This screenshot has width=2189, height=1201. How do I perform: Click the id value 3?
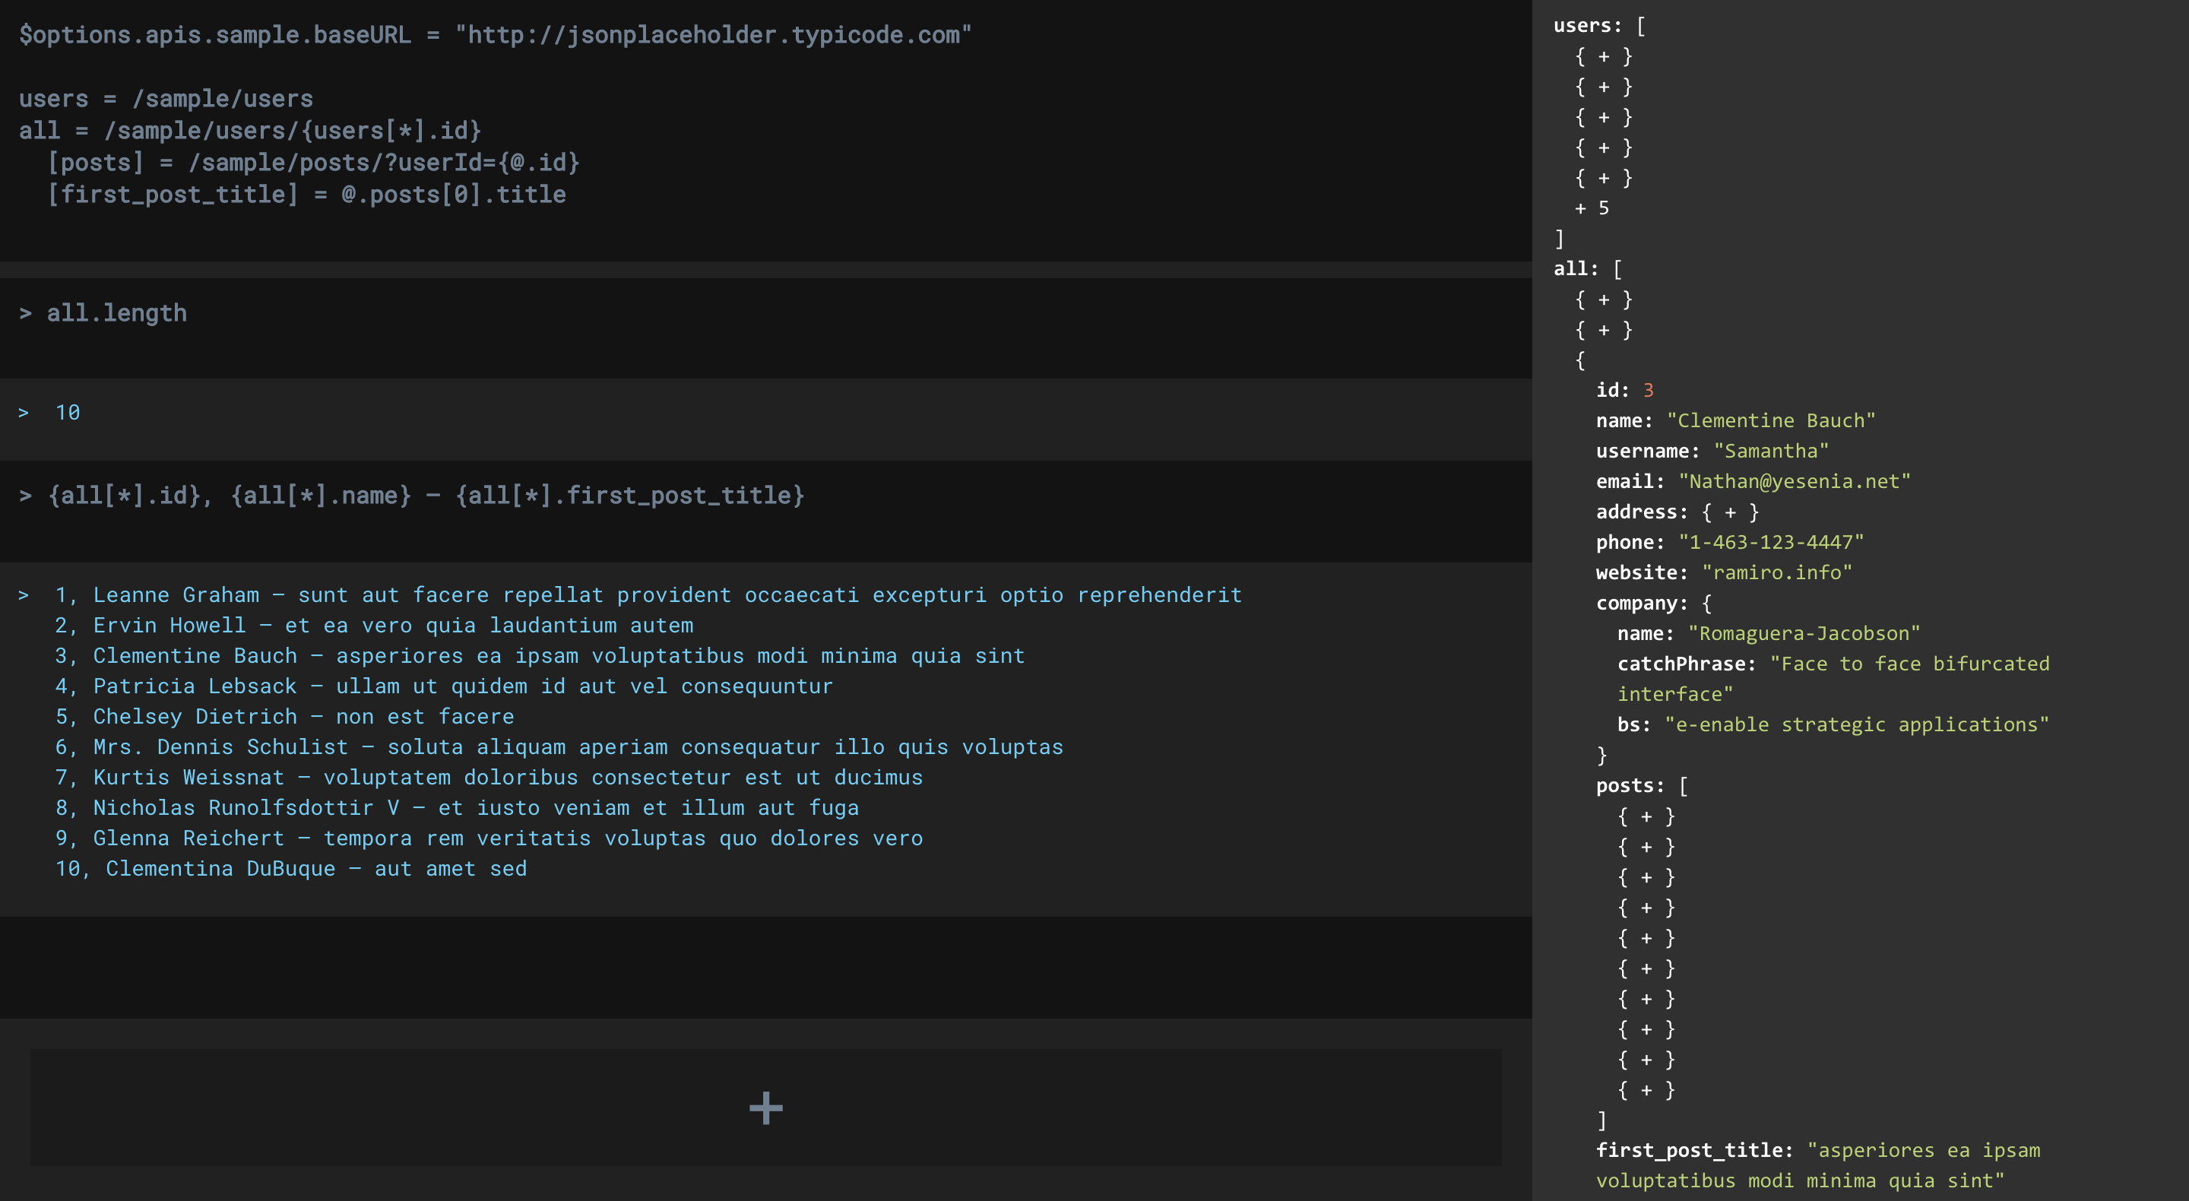(1648, 390)
